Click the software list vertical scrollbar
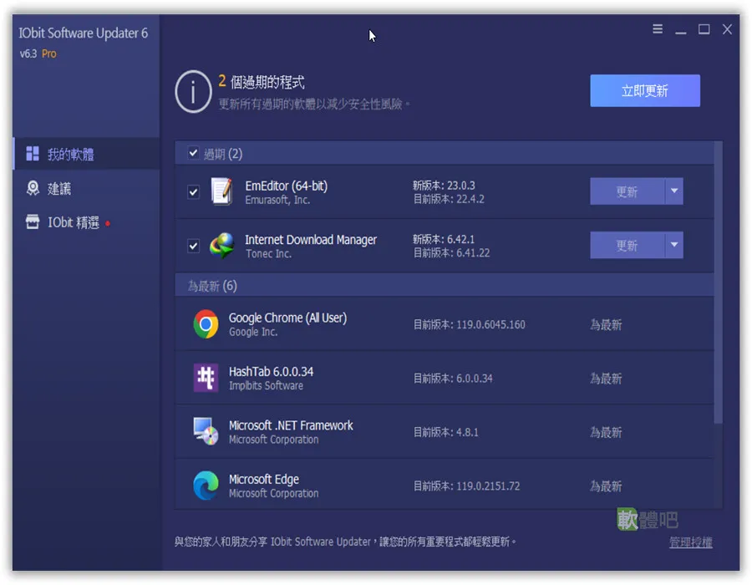Image resolution: width=752 pixels, height=585 pixels. point(718,283)
